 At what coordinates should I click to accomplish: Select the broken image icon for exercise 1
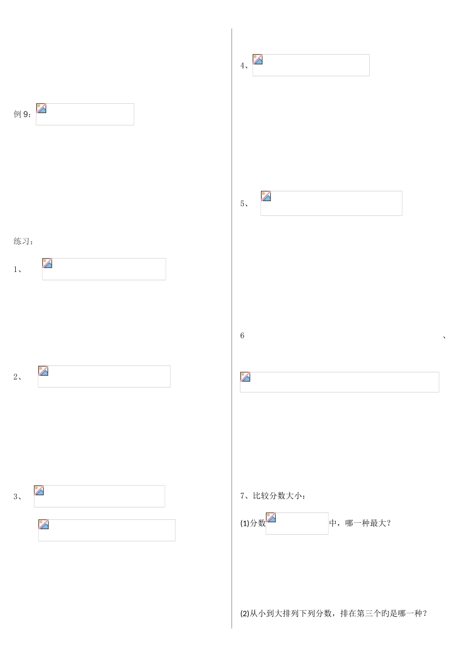tap(48, 264)
